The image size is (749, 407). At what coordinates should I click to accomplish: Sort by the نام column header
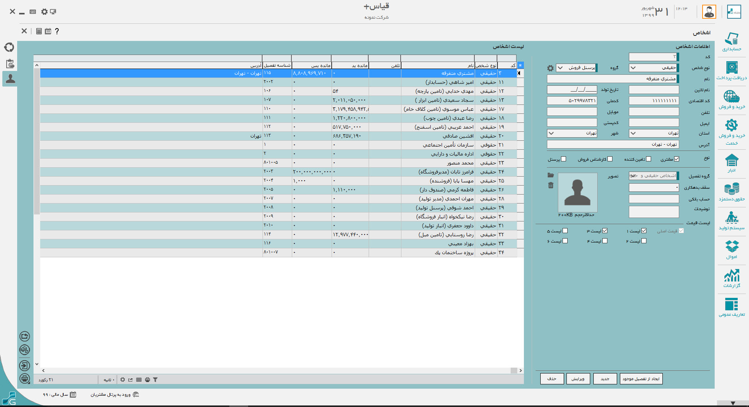(x=438, y=65)
